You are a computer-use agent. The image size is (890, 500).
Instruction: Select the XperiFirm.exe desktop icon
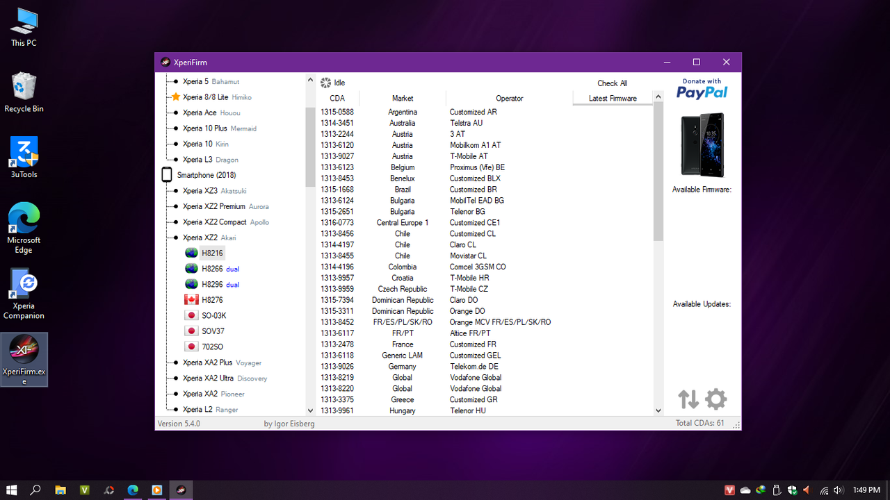coord(24,360)
